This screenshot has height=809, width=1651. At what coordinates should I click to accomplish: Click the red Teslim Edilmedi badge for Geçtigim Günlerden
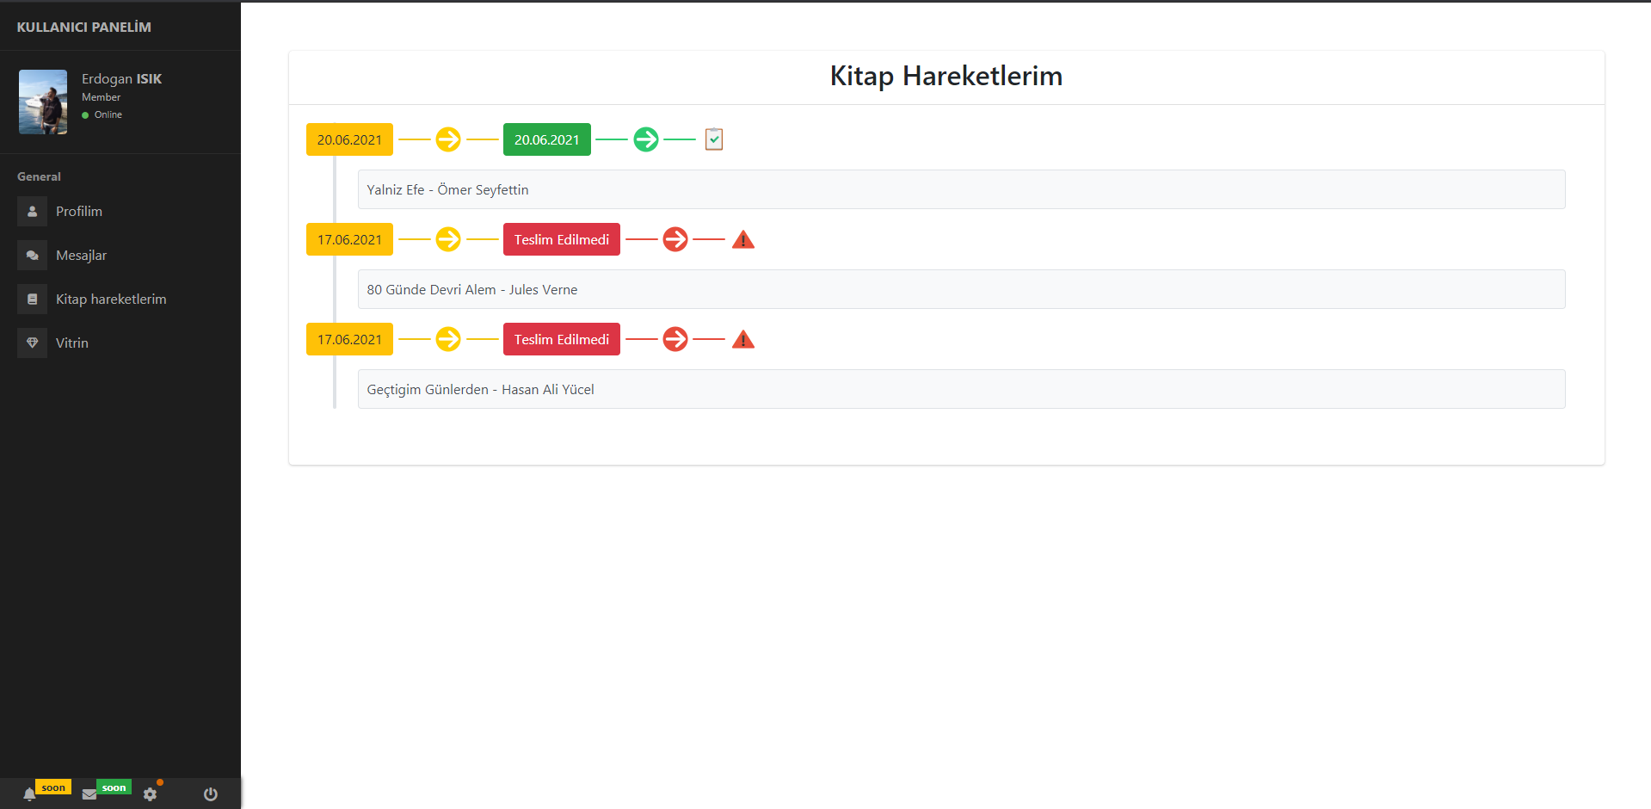click(561, 338)
